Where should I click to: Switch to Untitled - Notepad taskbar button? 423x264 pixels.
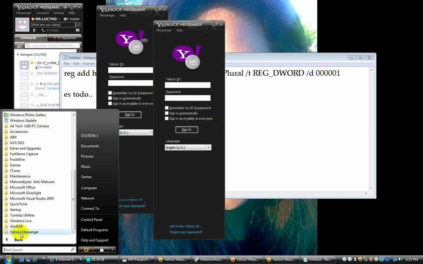coord(318,260)
